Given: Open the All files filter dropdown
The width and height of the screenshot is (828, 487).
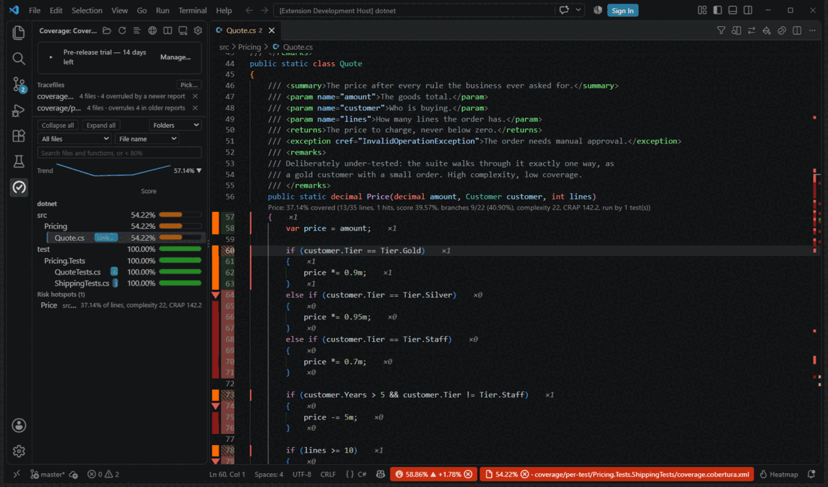Looking at the screenshot, I should pos(74,139).
